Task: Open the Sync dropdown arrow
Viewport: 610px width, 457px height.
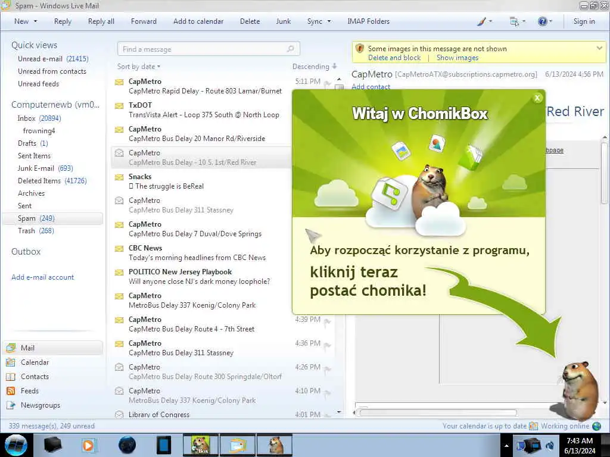Action: pos(329,21)
